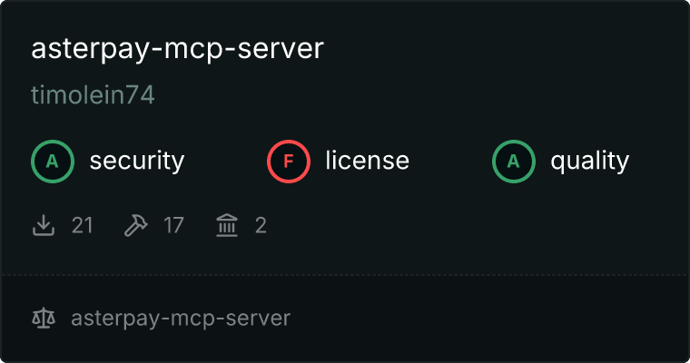Click the balance scales license icon
The height and width of the screenshot is (363, 690).
pyautogui.click(x=44, y=319)
